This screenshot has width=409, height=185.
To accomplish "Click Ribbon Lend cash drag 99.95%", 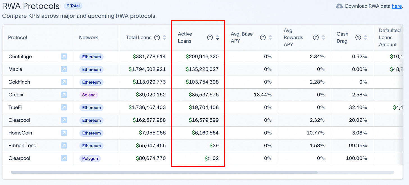I will (358, 145).
